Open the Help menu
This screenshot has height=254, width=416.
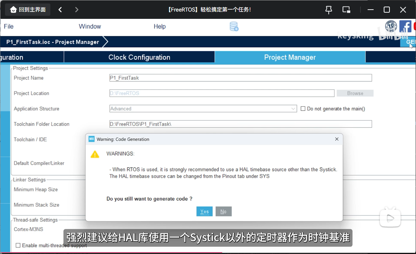(160, 26)
